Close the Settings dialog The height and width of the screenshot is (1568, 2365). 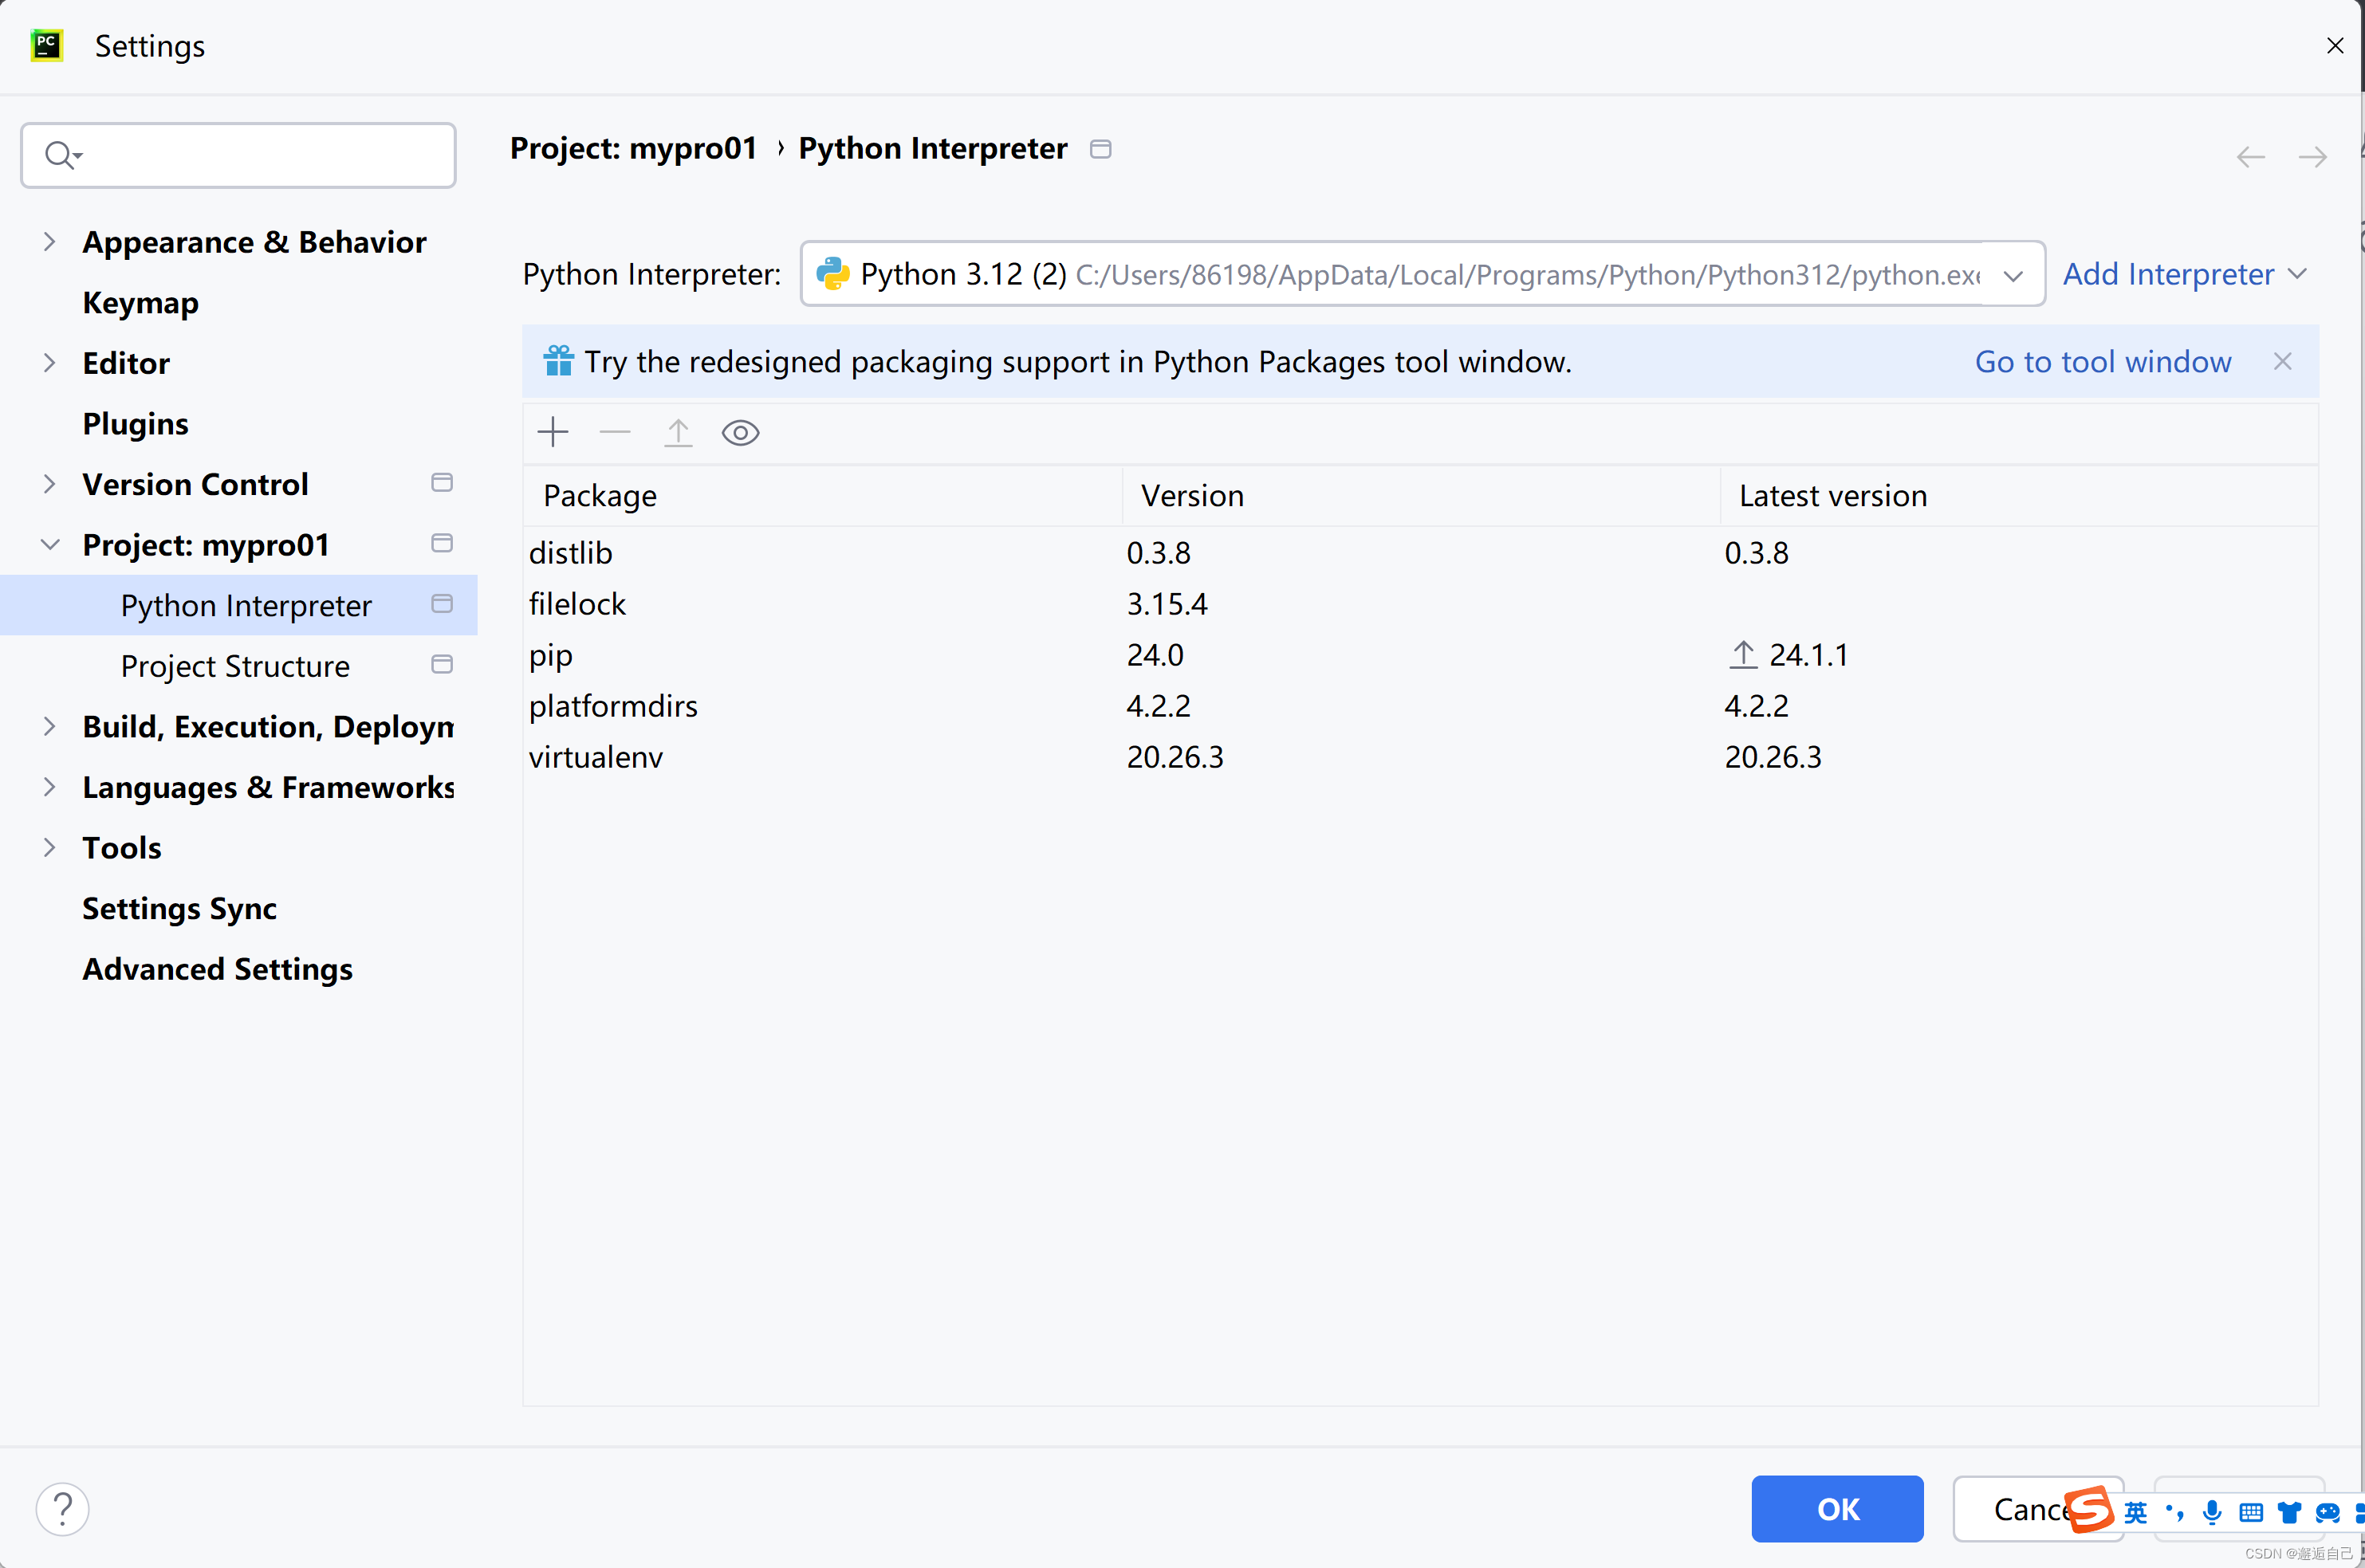coord(2335,45)
